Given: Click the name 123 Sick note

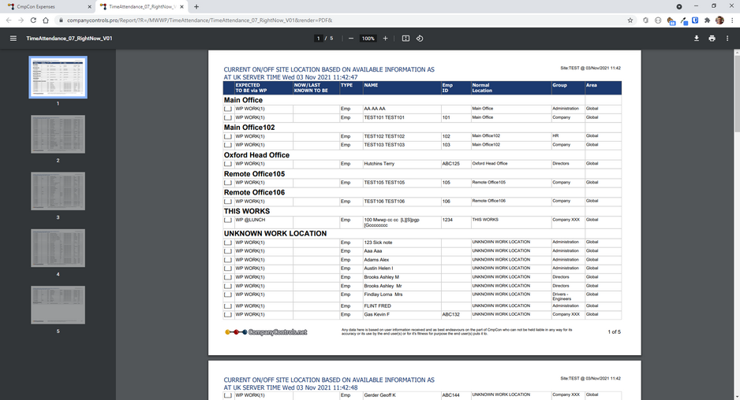Looking at the screenshot, I should pyautogui.click(x=378, y=243).
